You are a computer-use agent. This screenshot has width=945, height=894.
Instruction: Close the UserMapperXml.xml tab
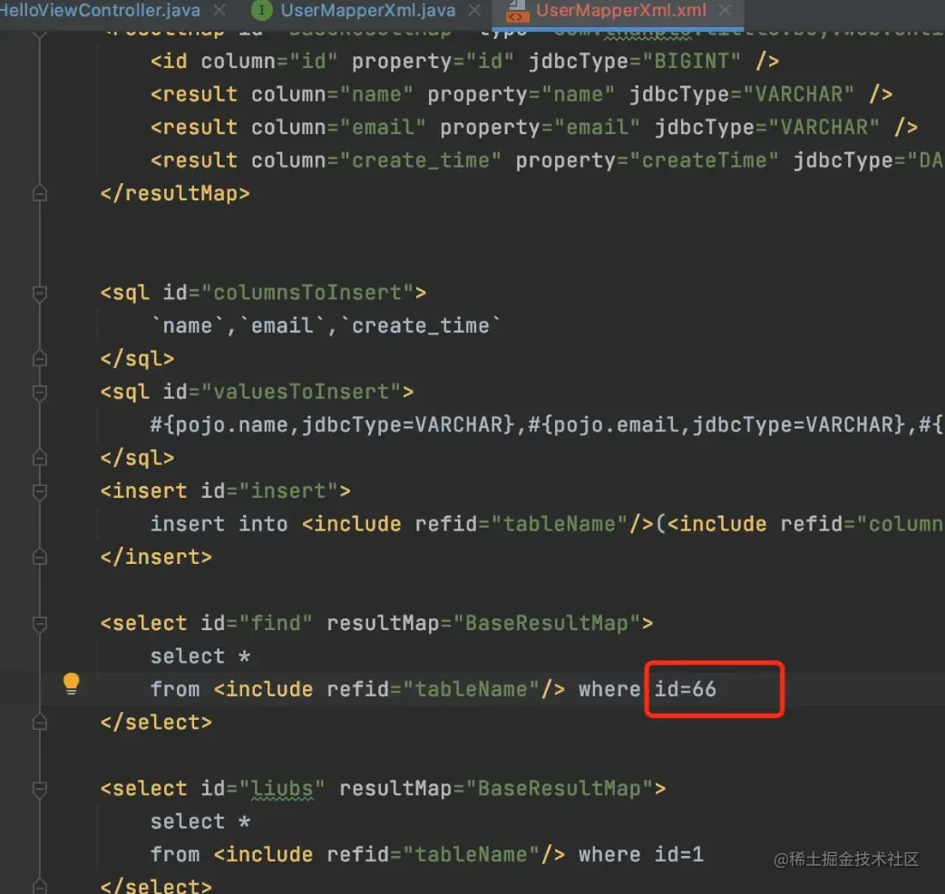726,10
